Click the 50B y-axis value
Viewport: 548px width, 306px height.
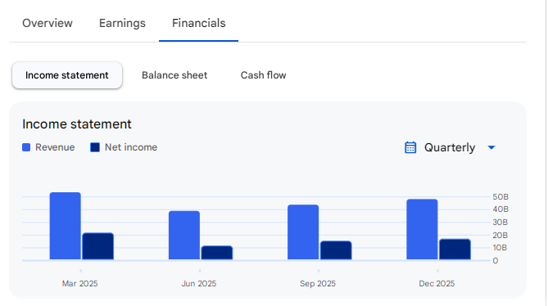click(x=500, y=197)
